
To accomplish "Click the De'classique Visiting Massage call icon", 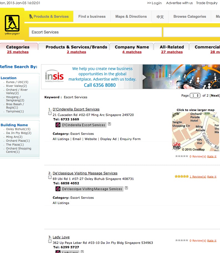I will (58, 189).
